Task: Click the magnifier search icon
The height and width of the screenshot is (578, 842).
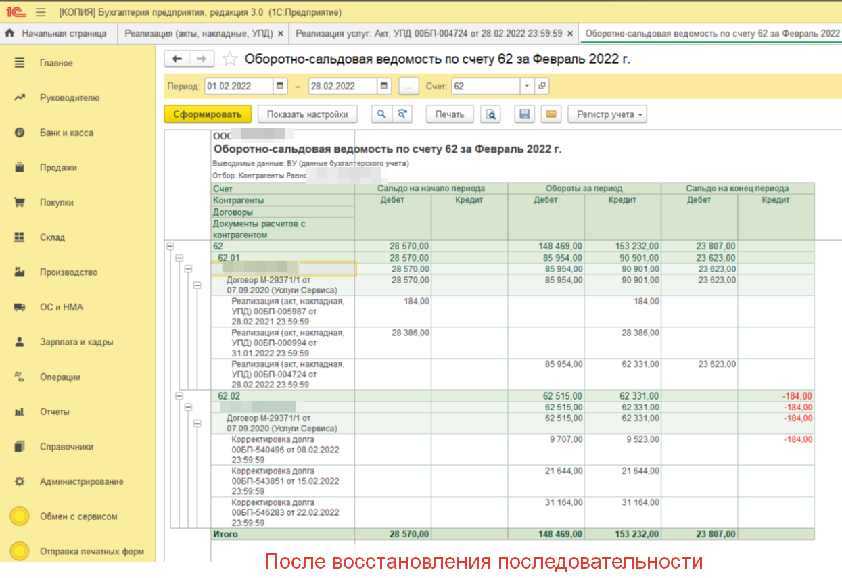Action: [x=381, y=114]
